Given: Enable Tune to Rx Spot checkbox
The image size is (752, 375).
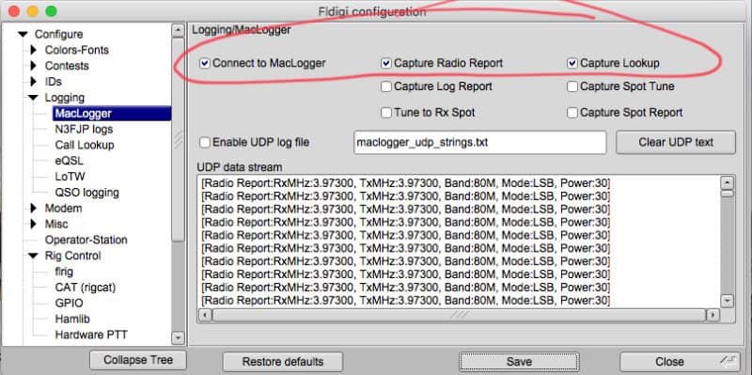Looking at the screenshot, I should 386,113.
